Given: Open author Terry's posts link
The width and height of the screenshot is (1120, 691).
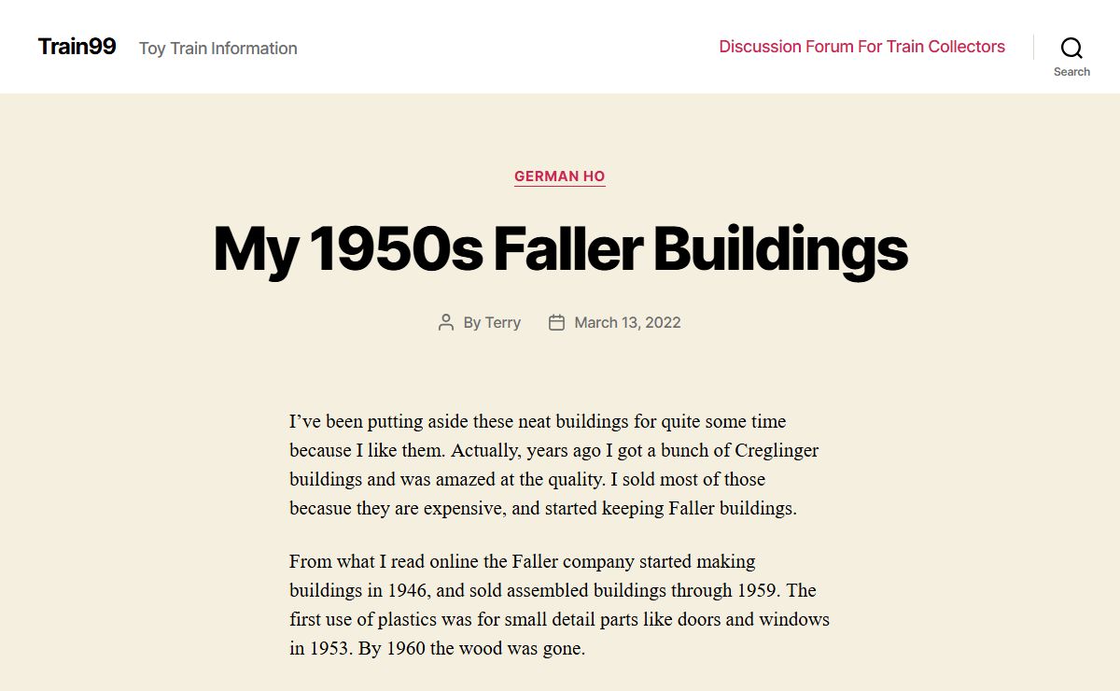Looking at the screenshot, I should [x=503, y=323].
